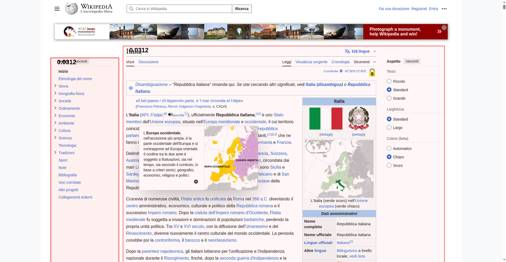Click the coordinates location pin icon
Viewport: 506px width, 262px height.
341,71
